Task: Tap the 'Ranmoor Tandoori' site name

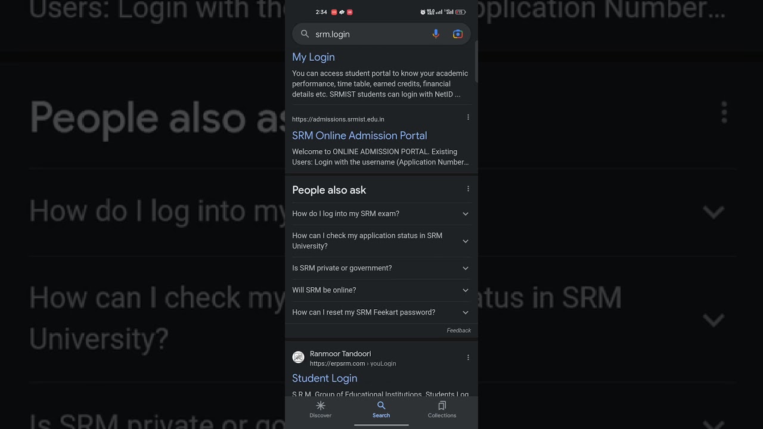Action: point(340,354)
